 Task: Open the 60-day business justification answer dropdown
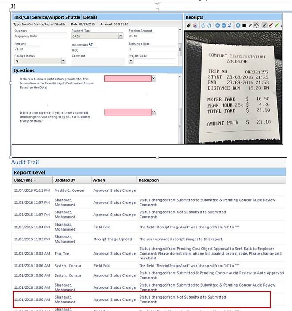pos(154,79)
